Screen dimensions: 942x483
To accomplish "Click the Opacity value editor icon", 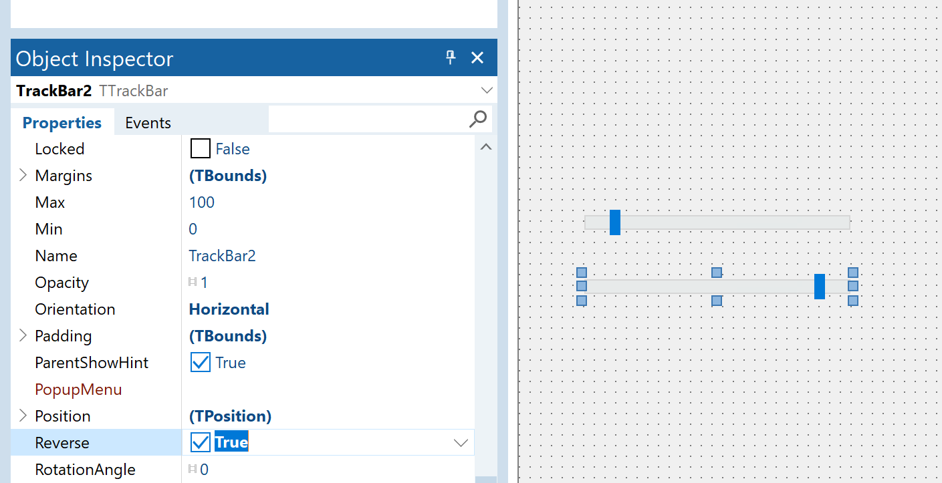I will (193, 283).
